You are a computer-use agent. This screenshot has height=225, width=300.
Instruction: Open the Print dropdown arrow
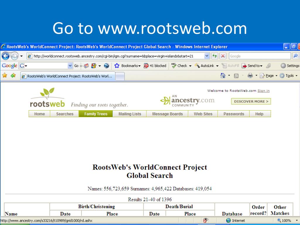[256, 76]
